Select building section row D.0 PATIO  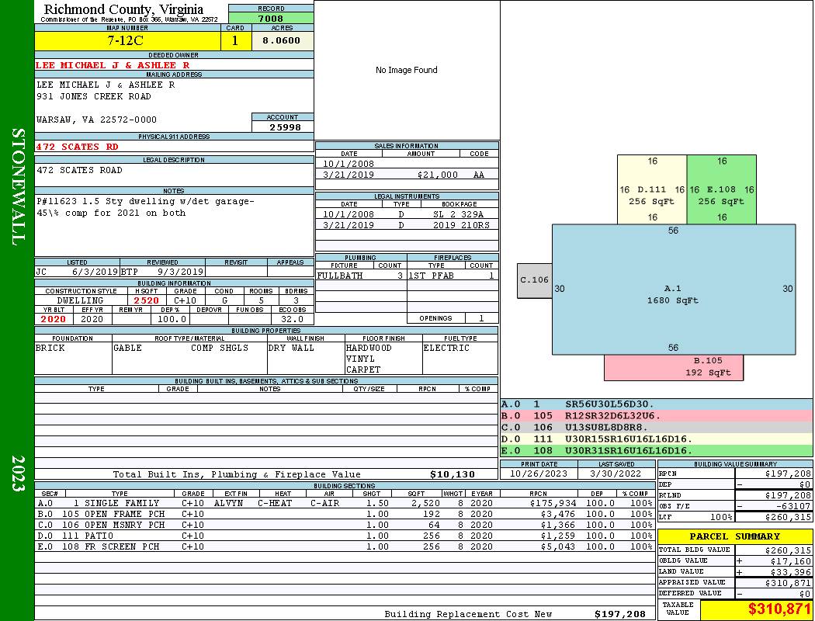(x=345, y=536)
